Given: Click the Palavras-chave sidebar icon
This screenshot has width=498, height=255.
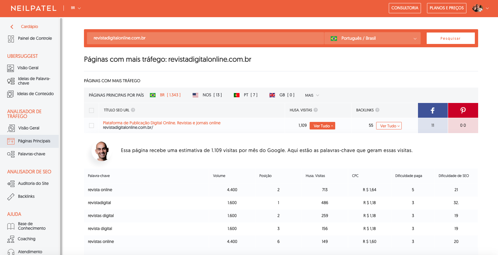Looking at the screenshot, I should tap(11, 154).
